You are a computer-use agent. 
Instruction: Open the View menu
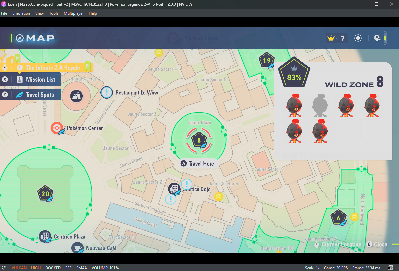point(39,13)
